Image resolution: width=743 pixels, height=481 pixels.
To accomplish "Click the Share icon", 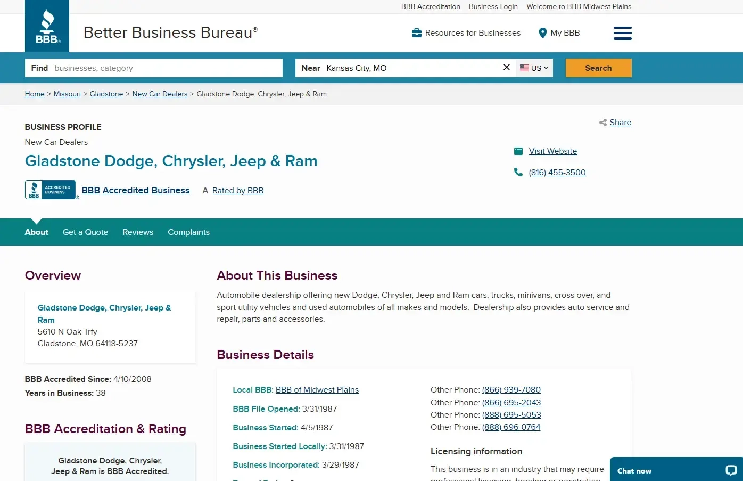I will pyautogui.click(x=602, y=123).
